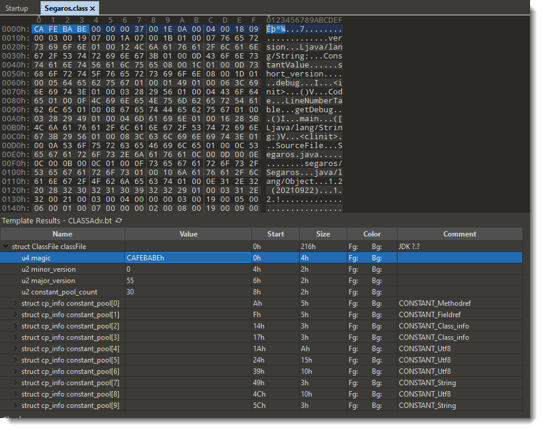Sort by the Start column header
542x430 pixels.
coord(275,234)
